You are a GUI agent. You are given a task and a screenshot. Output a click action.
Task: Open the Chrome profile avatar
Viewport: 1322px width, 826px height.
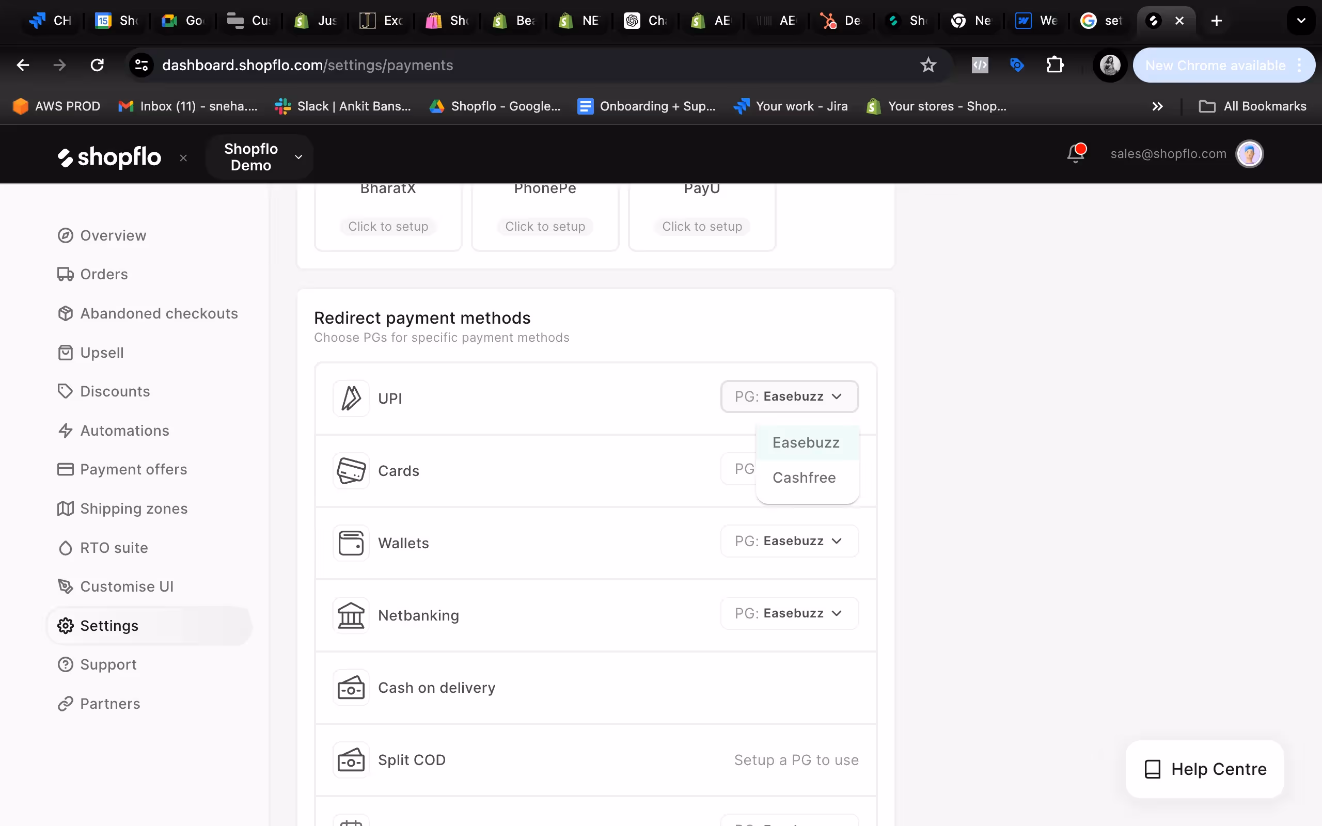(1109, 66)
